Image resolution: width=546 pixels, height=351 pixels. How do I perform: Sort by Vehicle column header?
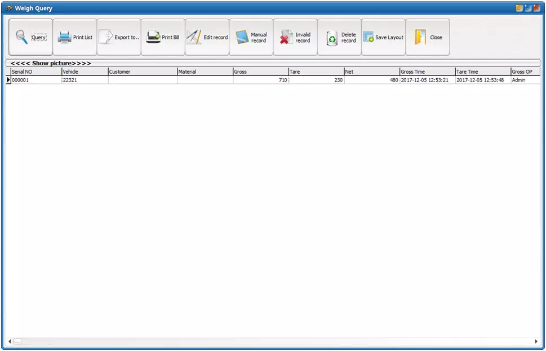pyautogui.click(x=85, y=71)
